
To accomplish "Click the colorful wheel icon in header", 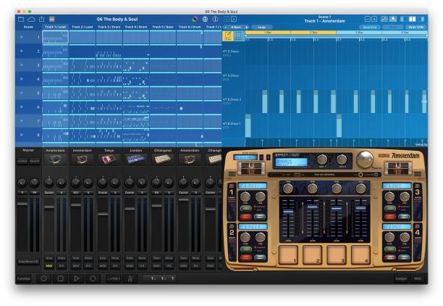I will (x=195, y=20).
